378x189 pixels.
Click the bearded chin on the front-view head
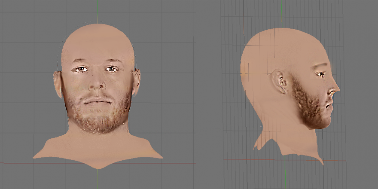(x=98, y=122)
